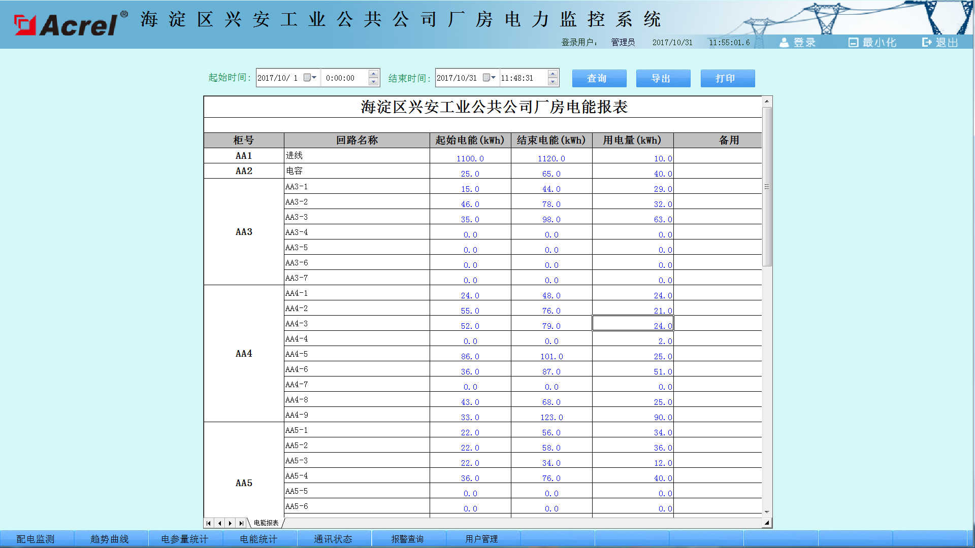
Task: Click the login user icon
Action: click(x=784, y=43)
